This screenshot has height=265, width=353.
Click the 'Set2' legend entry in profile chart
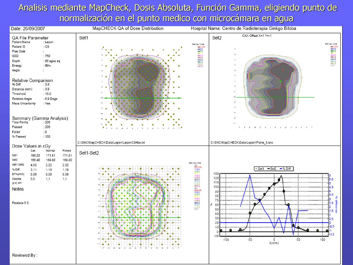click(x=272, y=168)
